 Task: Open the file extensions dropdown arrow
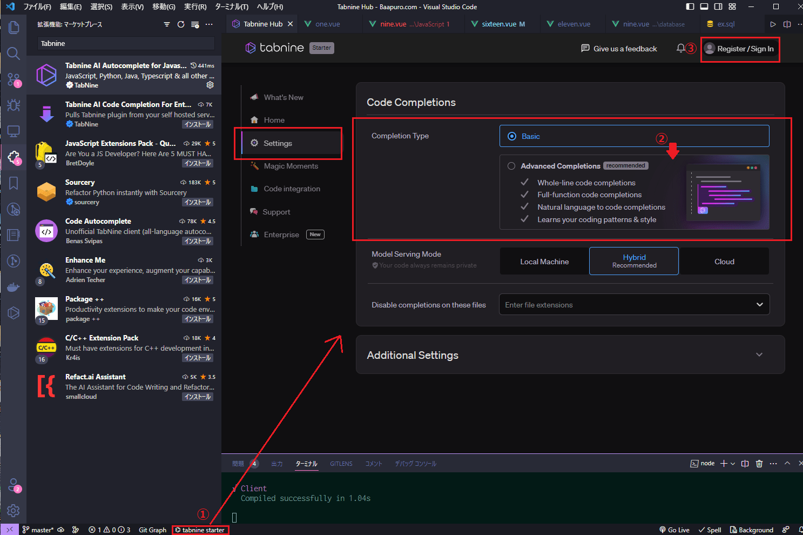point(759,305)
